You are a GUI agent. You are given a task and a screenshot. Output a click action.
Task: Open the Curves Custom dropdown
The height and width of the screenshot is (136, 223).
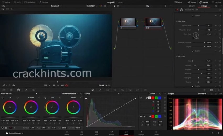153,94
